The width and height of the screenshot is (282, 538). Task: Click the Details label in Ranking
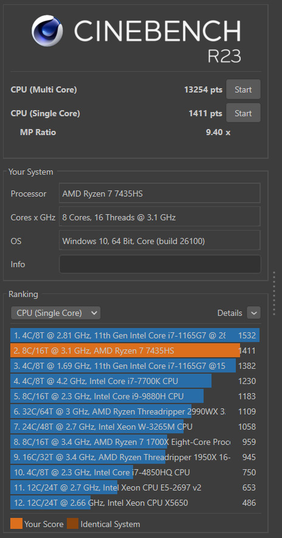tap(230, 313)
